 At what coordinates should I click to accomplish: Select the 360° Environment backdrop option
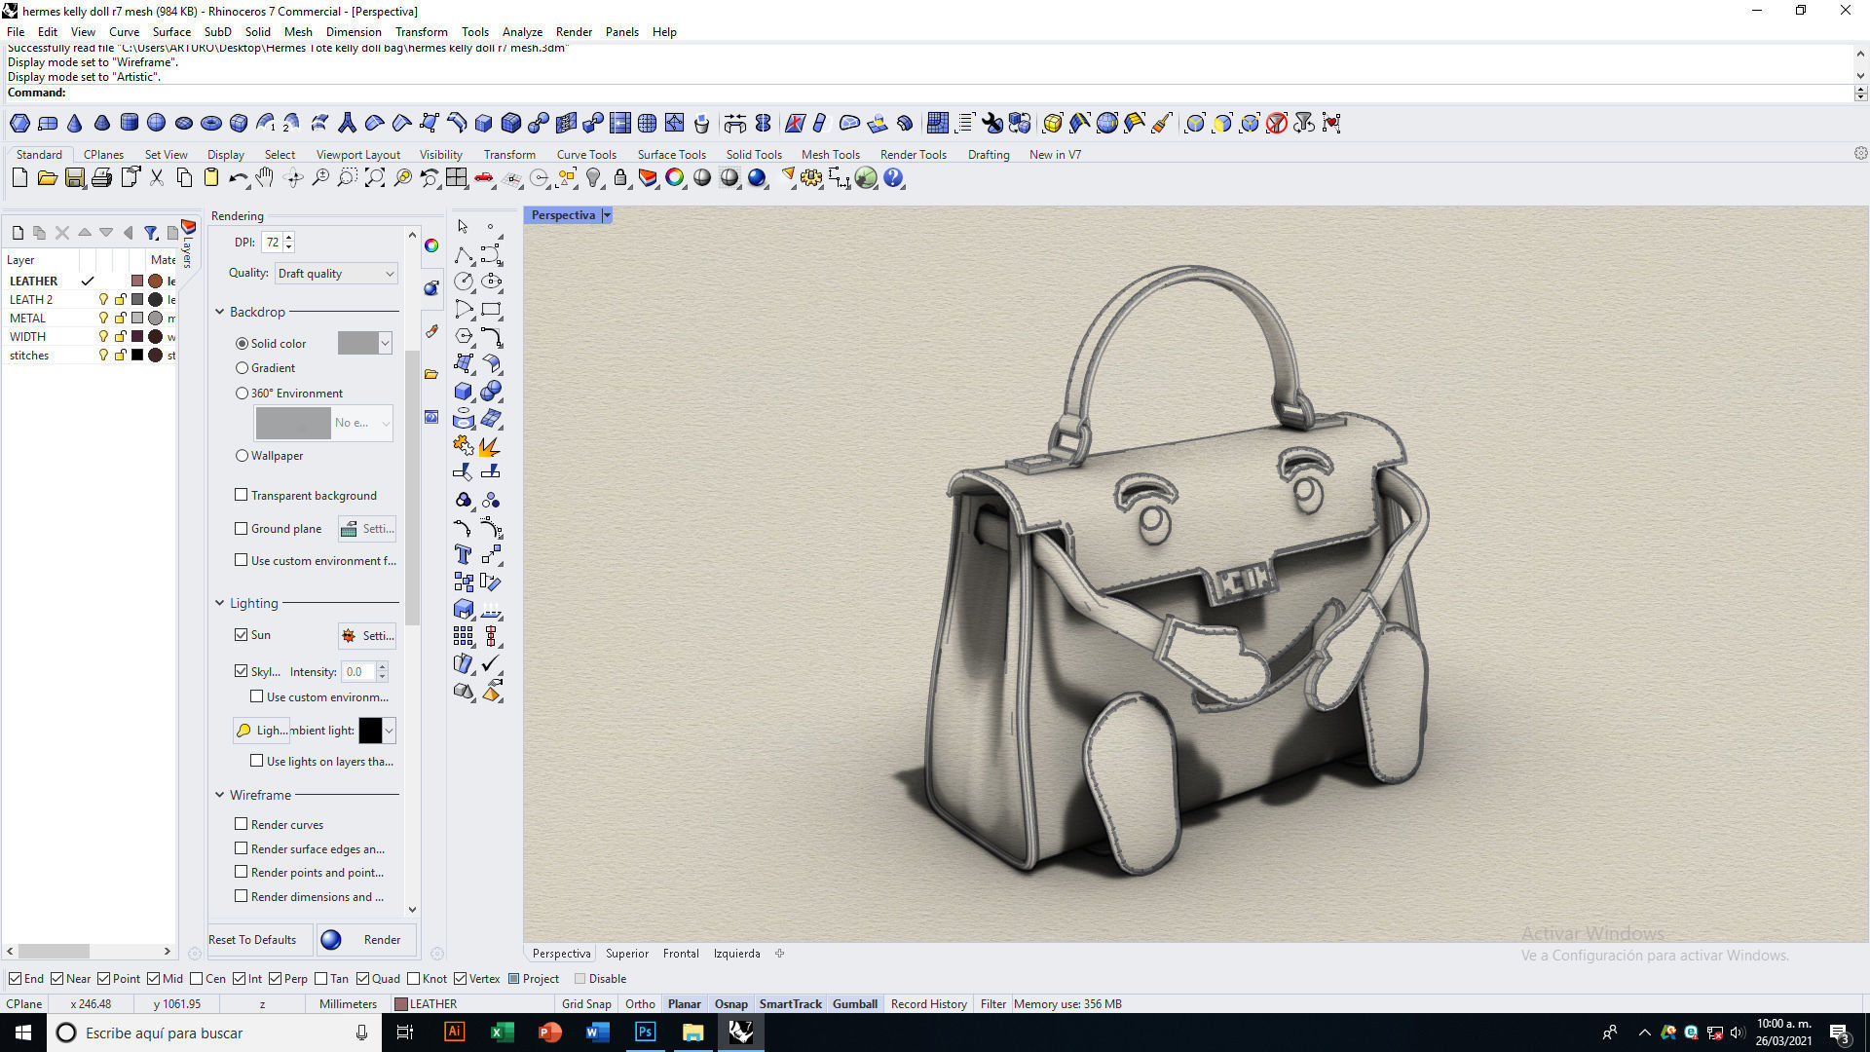point(242,394)
